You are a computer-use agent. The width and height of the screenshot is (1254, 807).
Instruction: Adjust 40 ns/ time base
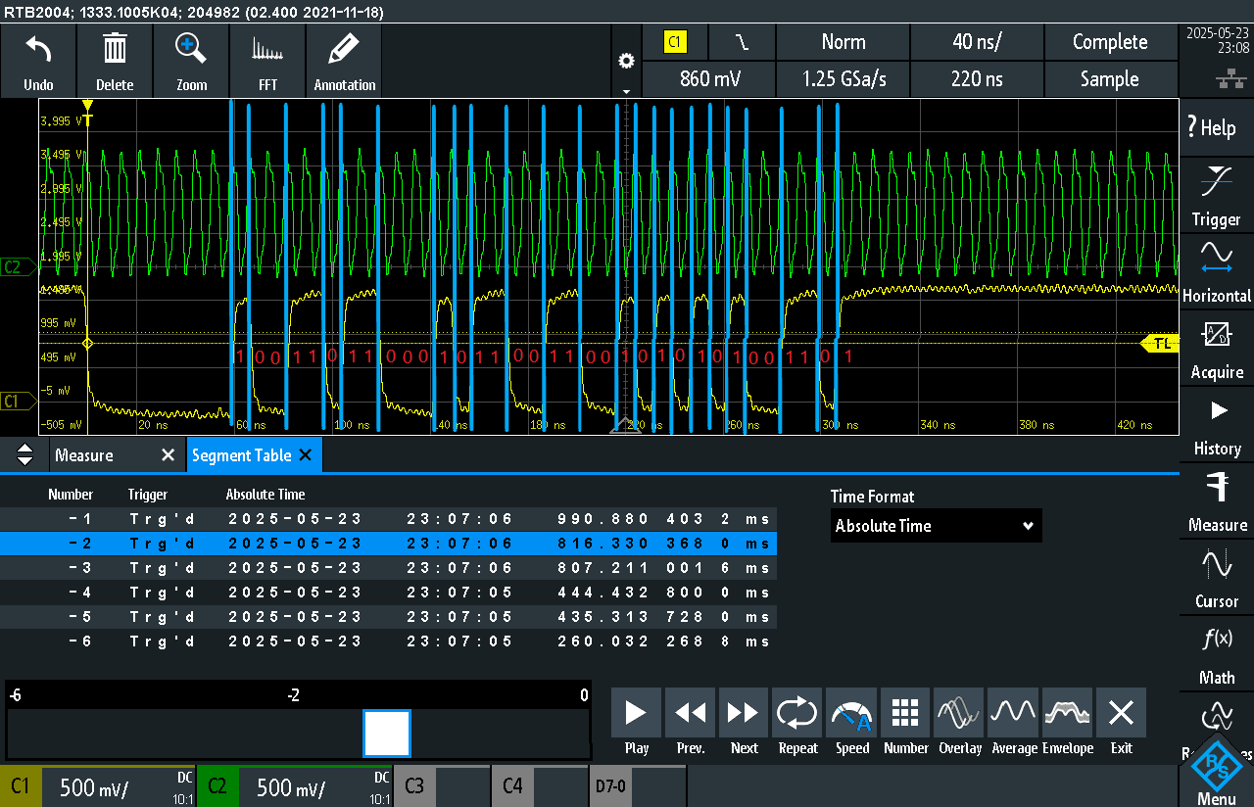point(977,42)
